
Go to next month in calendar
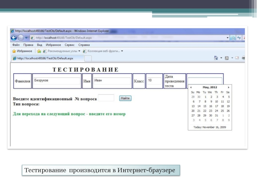(228, 87)
